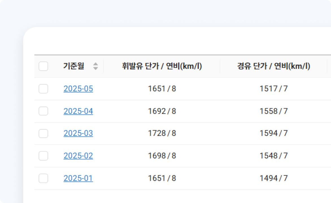Select the checkbox next to 2025-04
Screen dimensions: 331x203
coord(43,111)
